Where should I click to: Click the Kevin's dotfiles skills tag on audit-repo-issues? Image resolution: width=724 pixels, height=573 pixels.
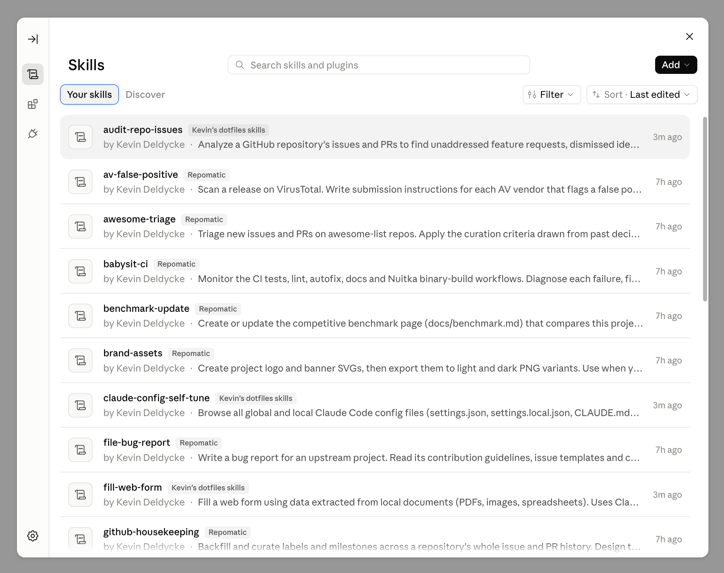(x=229, y=130)
